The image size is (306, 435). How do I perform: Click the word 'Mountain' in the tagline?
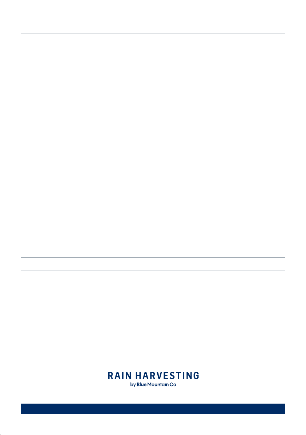[x=158, y=385]
